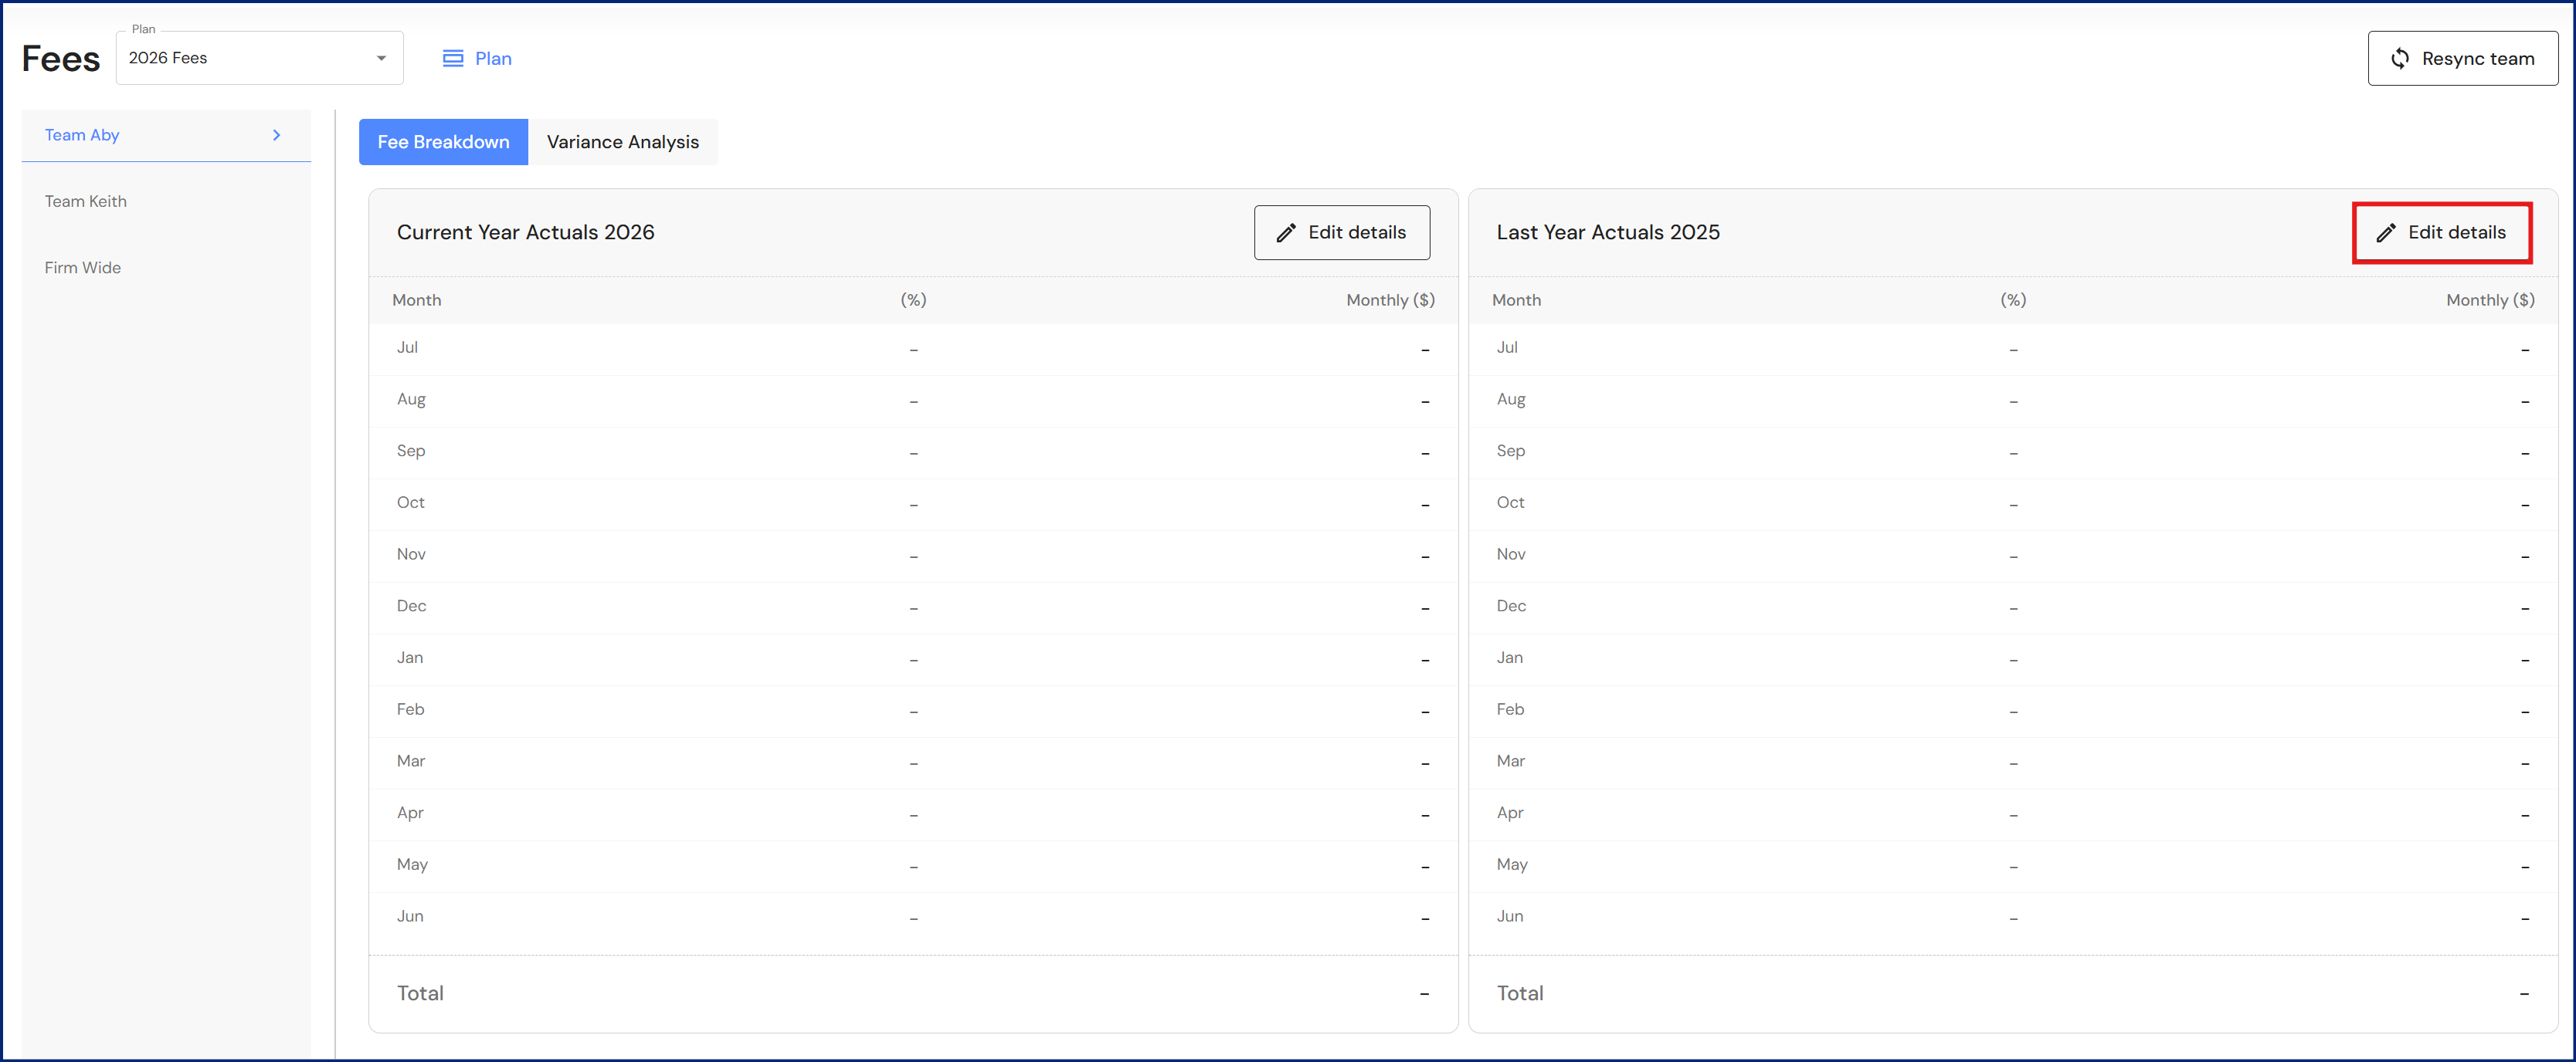
Task: Click Dec row in Last Year table
Action: tap(2012, 607)
